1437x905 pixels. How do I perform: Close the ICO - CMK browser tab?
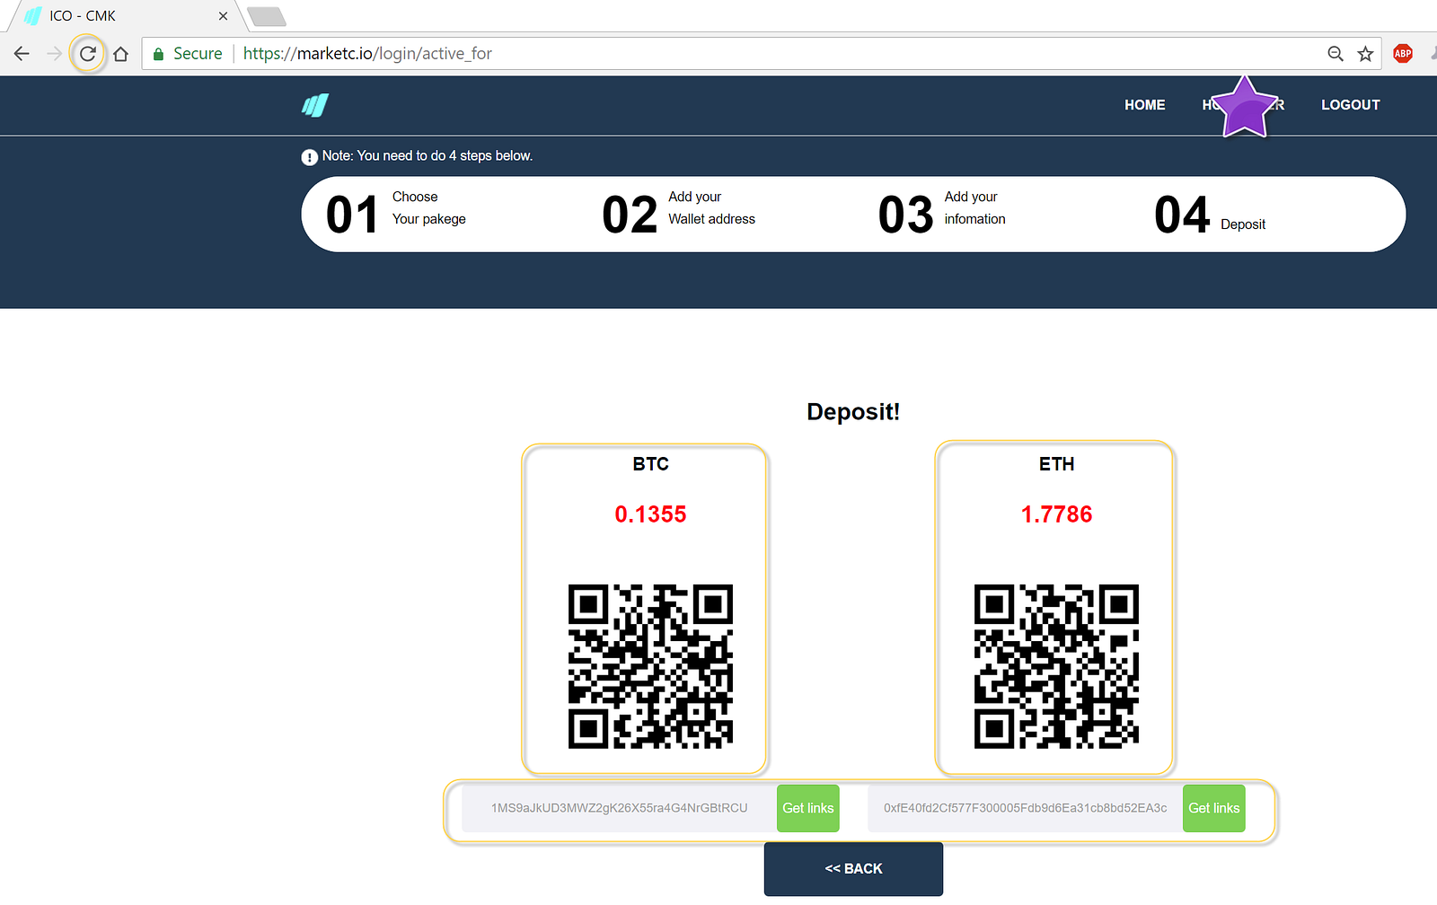(223, 16)
